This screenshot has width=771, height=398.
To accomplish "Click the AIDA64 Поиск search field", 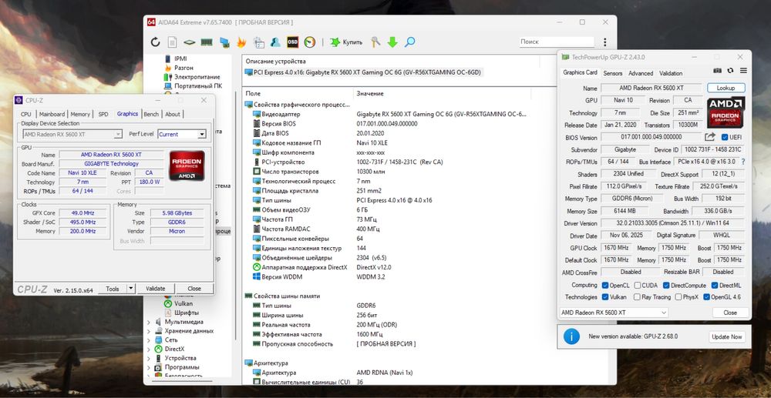I will tap(557, 42).
